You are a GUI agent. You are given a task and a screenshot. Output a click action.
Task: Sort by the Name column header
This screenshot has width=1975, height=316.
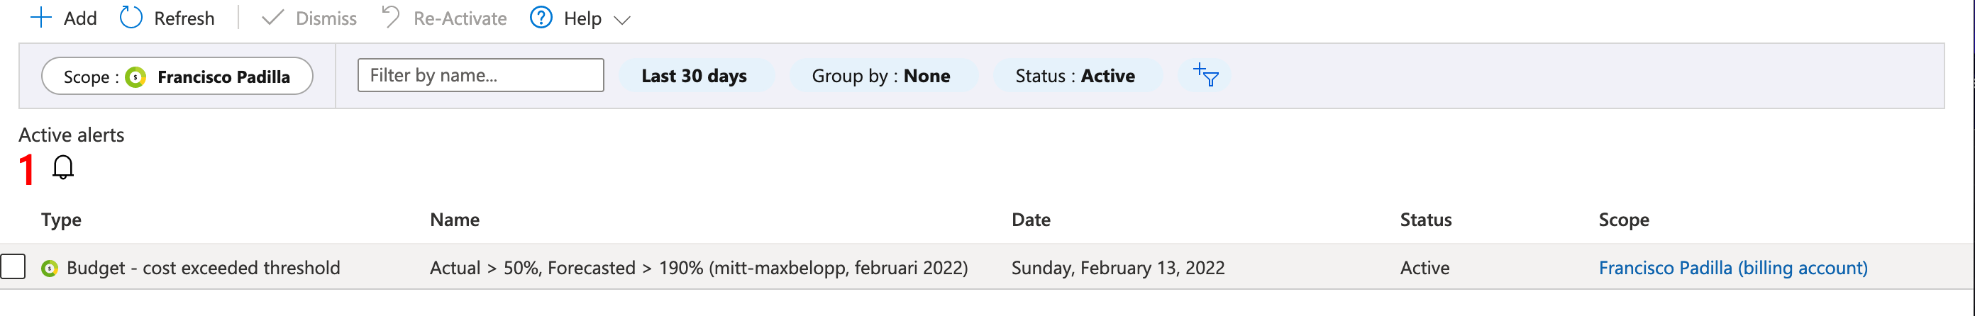click(x=455, y=220)
